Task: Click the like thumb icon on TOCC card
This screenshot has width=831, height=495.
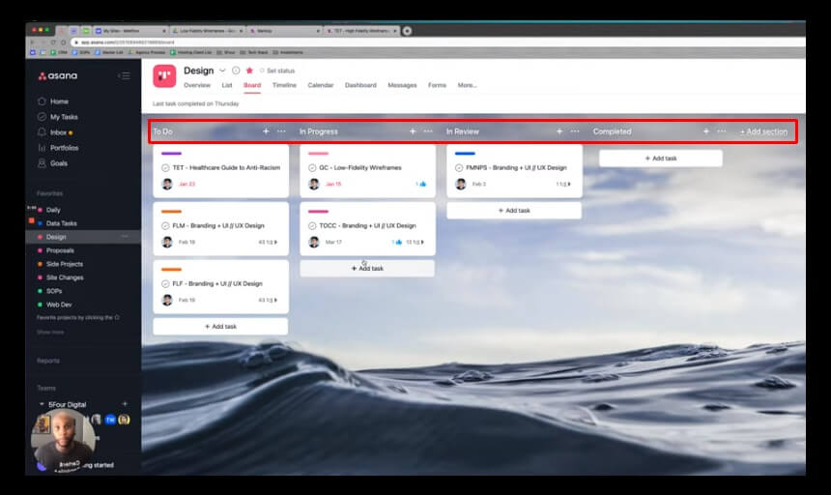Action: pos(398,243)
